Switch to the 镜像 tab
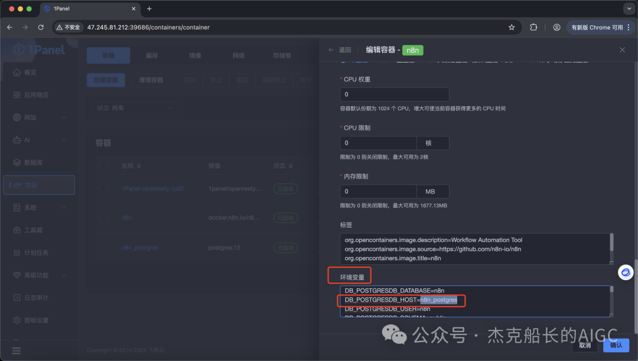 [196, 55]
